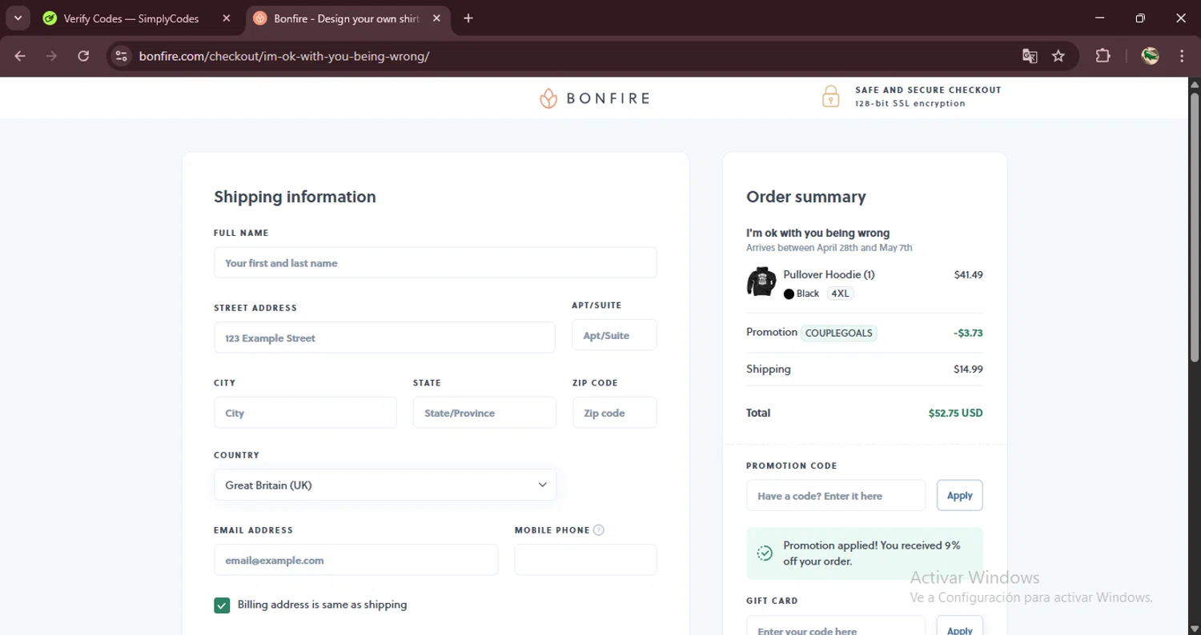Screen dimensions: 1201x635
Task: Click the $14.99 shipping cost
Action: coord(968,369)
